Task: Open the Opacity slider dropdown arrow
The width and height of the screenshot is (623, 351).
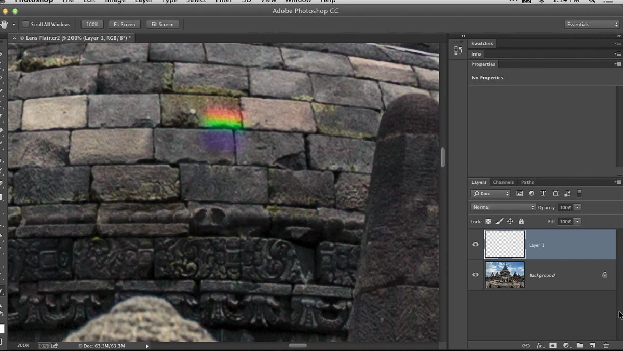Action: click(x=577, y=207)
